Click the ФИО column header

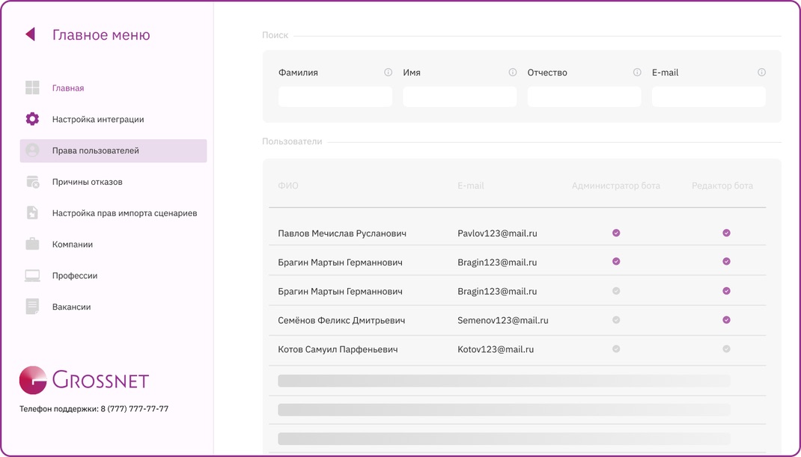[288, 185]
